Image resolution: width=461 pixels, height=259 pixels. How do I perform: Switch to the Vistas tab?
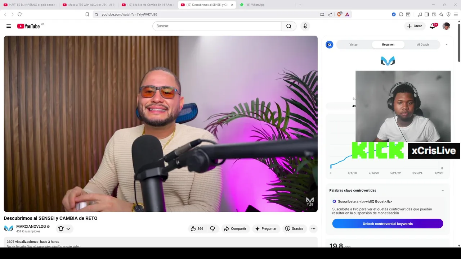tap(353, 45)
